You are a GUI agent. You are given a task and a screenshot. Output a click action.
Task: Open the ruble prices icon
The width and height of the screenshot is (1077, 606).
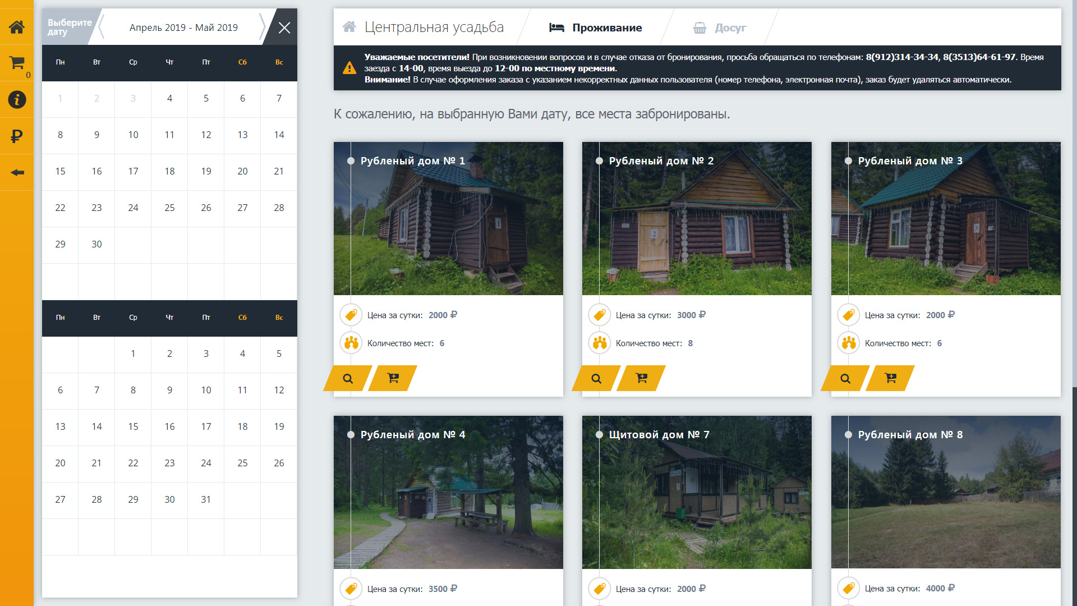click(x=17, y=136)
